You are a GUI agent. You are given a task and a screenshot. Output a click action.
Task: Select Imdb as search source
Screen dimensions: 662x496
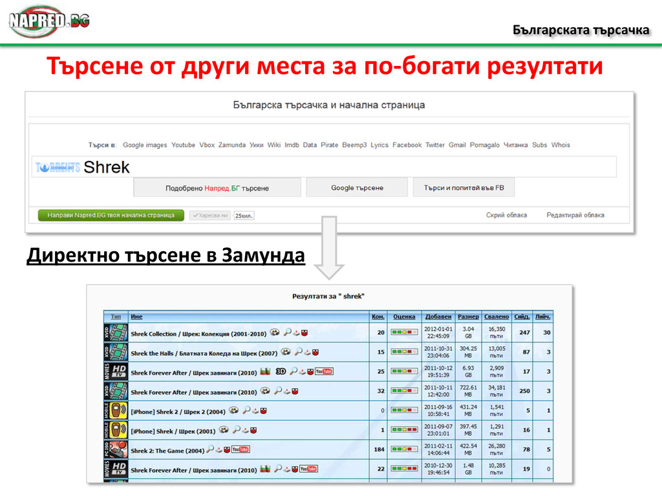(x=292, y=145)
